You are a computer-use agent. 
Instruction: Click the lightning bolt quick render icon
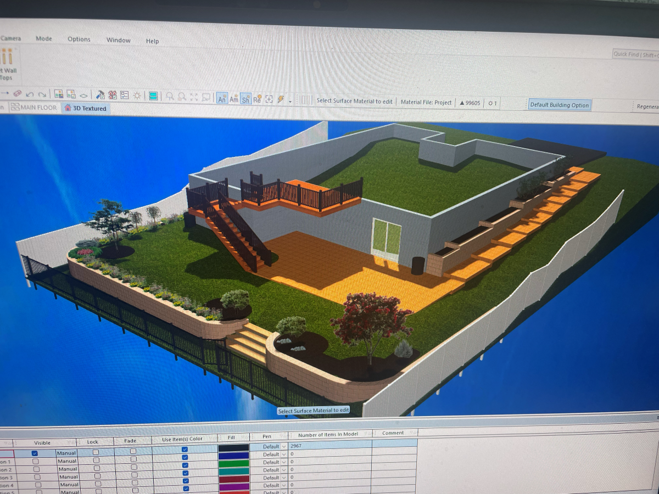(x=280, y=98)
